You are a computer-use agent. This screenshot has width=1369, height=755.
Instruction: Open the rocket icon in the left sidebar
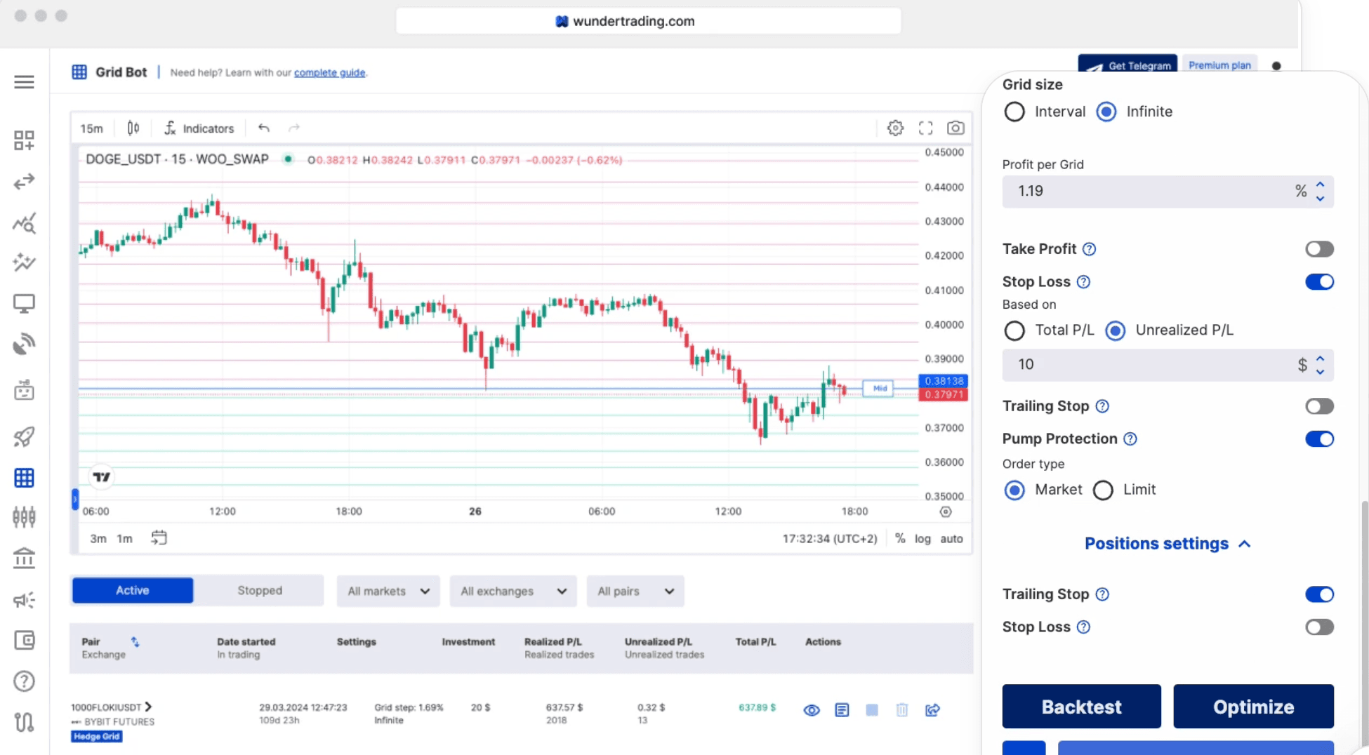24,437
